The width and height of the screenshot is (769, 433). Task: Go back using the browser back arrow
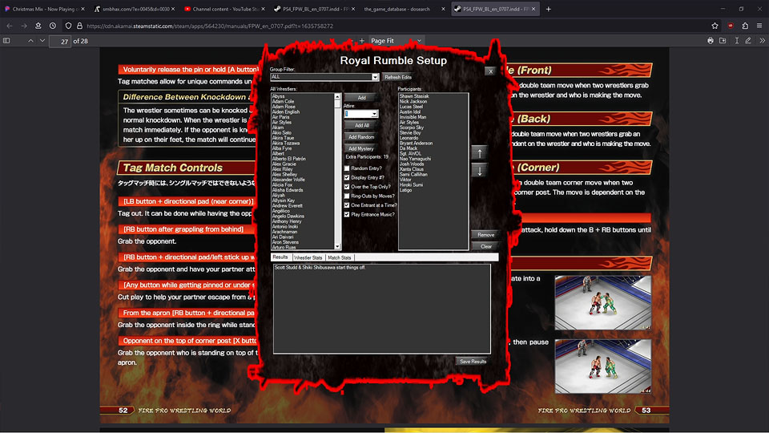click(x=10, y=26)
